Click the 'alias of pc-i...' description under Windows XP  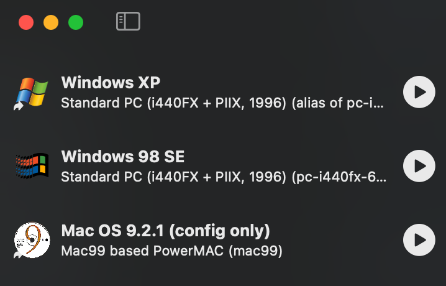pos(338,103)
